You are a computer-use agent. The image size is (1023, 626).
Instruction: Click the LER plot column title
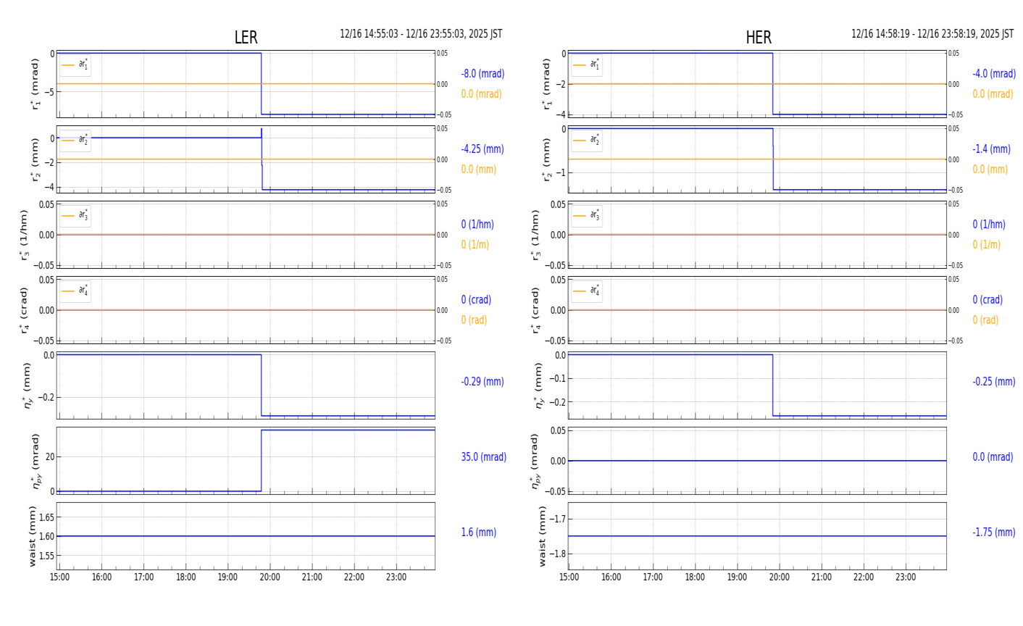coord(246,38)
